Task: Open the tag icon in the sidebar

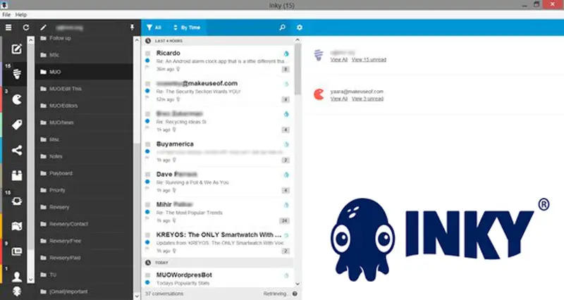Action: 16,125
